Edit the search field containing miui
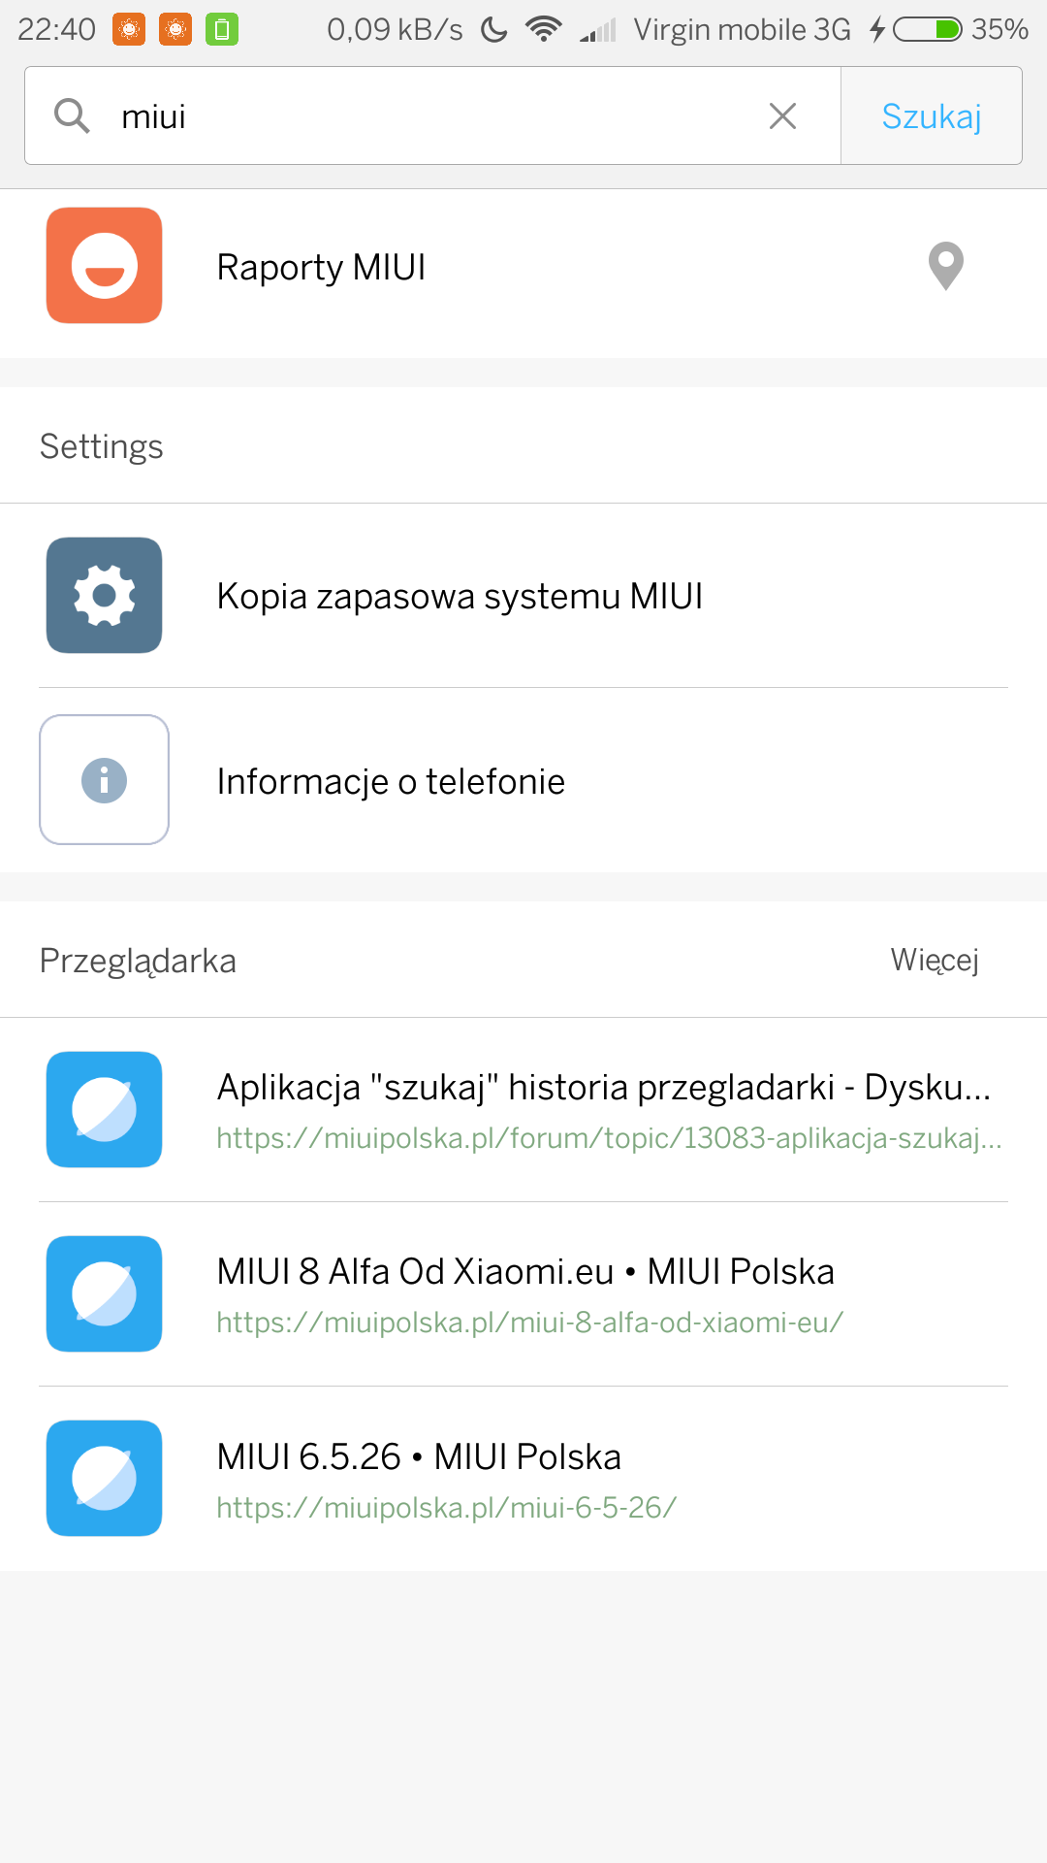 [x=436, y=116]
